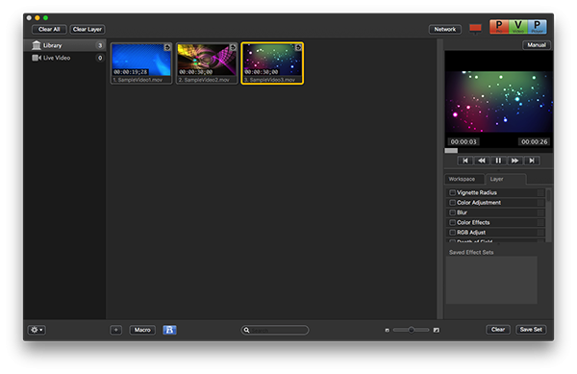Click the large thumbnail size icon
The width and height of the screenshot is (577, 374).
click(436, 330)
